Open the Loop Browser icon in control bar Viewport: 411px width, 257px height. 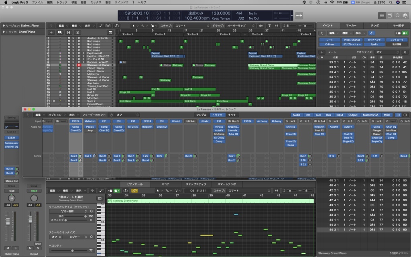398,16
